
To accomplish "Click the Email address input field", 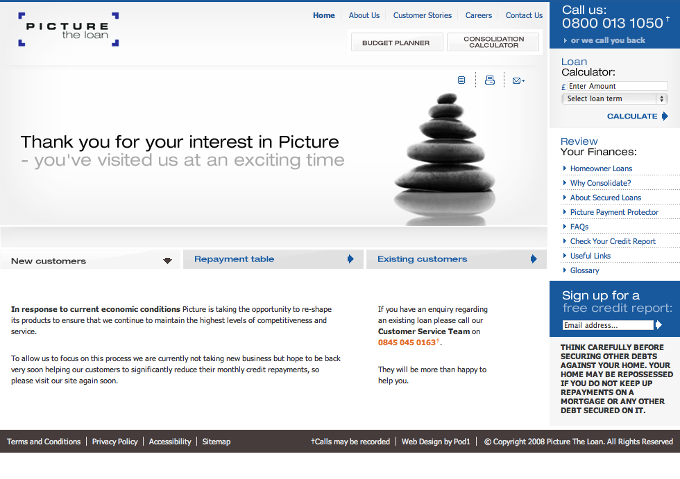I will tap(608, 325).
